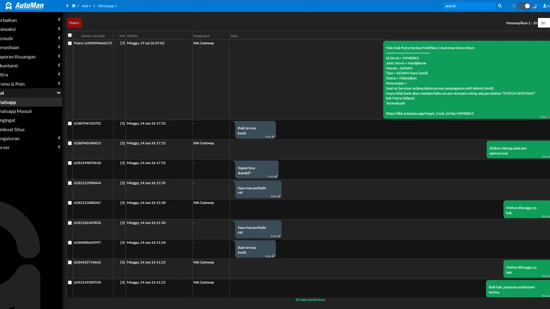Check the row for 6284102714662
Viewport: 550px width, 309px height.
[x=70, y=263]
